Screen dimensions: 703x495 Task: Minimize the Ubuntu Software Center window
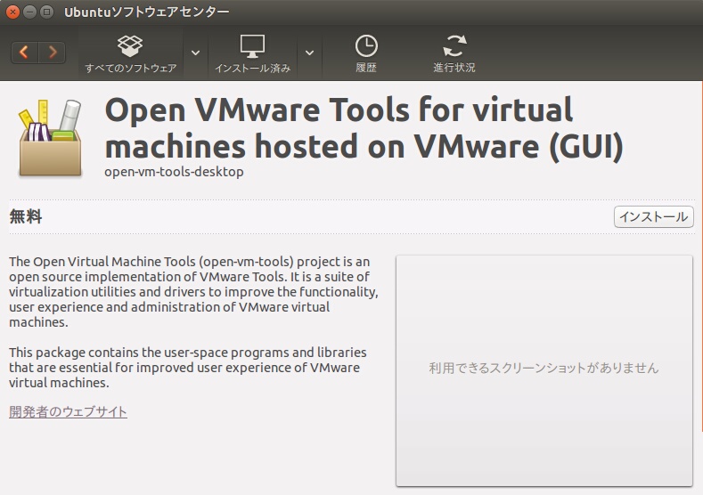click(x=29, y=12)
